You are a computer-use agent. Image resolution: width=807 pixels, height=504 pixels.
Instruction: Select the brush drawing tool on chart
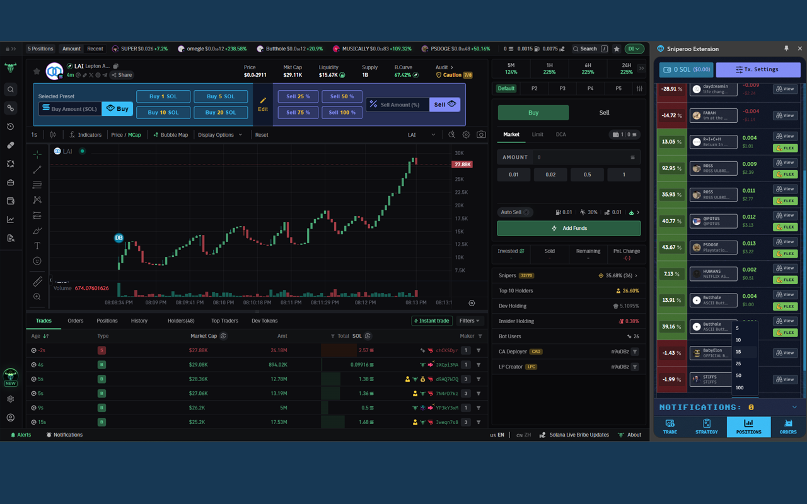(x=37, y=231)
